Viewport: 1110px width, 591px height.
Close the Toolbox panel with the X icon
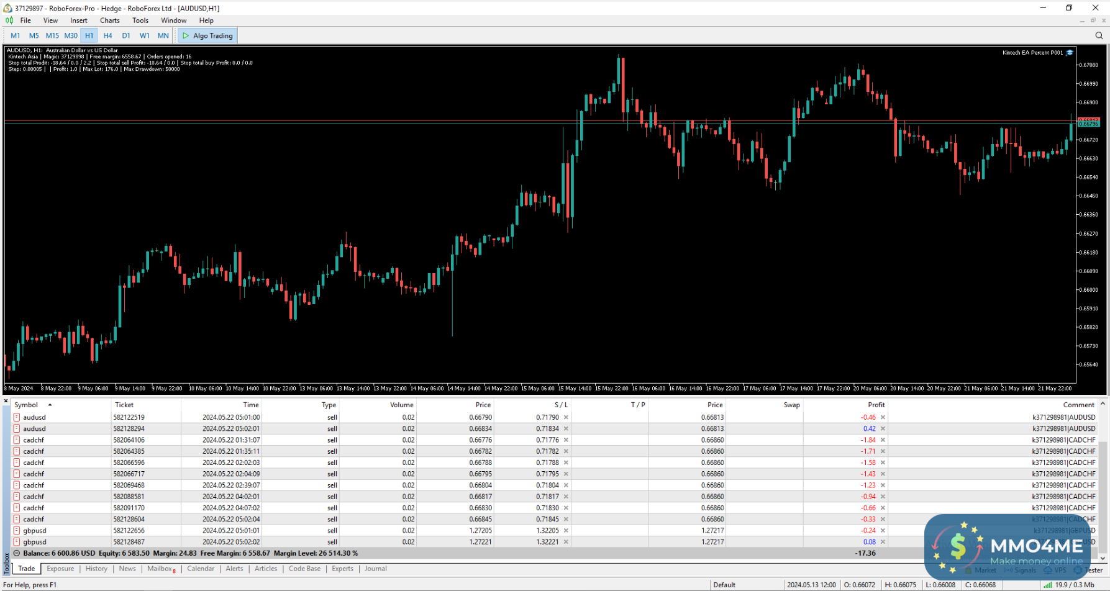click(x=6, y=402)
